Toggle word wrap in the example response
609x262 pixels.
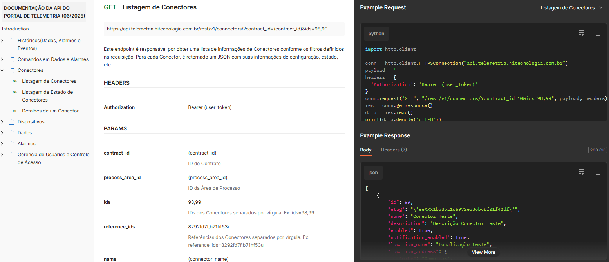582,172
